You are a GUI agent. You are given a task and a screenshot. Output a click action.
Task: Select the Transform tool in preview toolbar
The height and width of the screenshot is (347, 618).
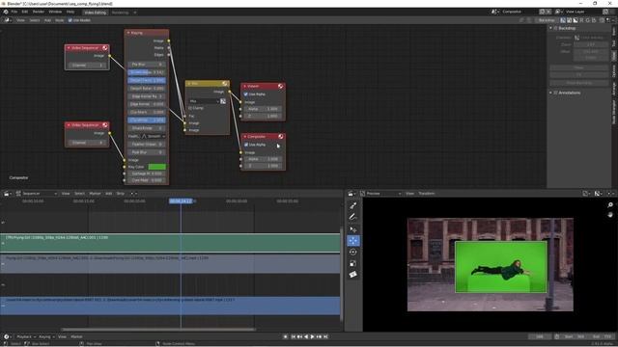[x=353, y=275]
